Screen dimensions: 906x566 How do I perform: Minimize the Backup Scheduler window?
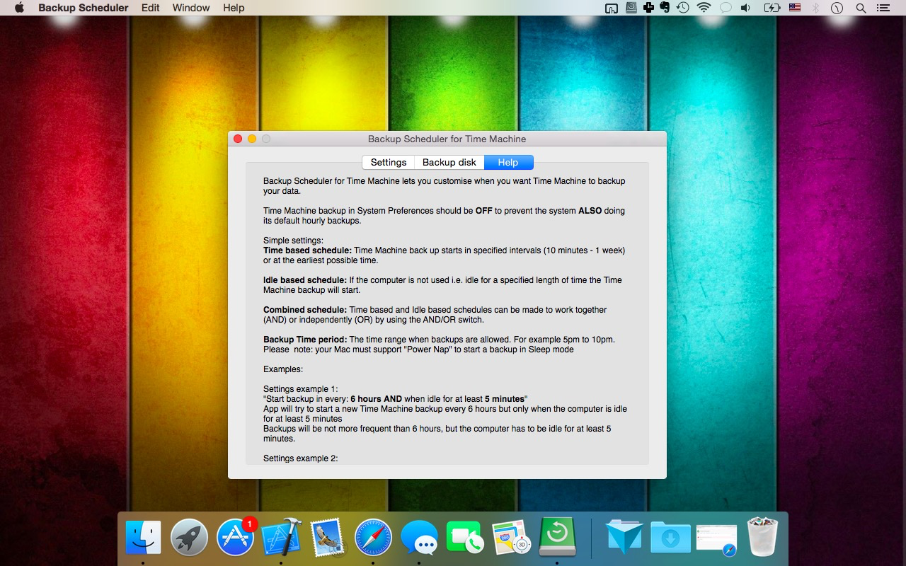coord(252,139)
